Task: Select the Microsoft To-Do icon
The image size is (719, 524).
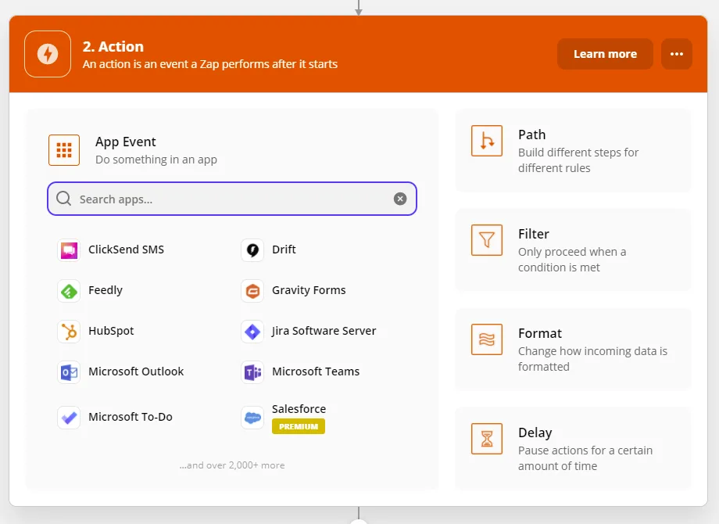Action: [x=69, y=418]
